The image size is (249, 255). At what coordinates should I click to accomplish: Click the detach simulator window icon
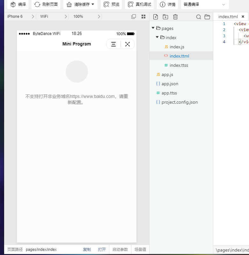(134, 17)
